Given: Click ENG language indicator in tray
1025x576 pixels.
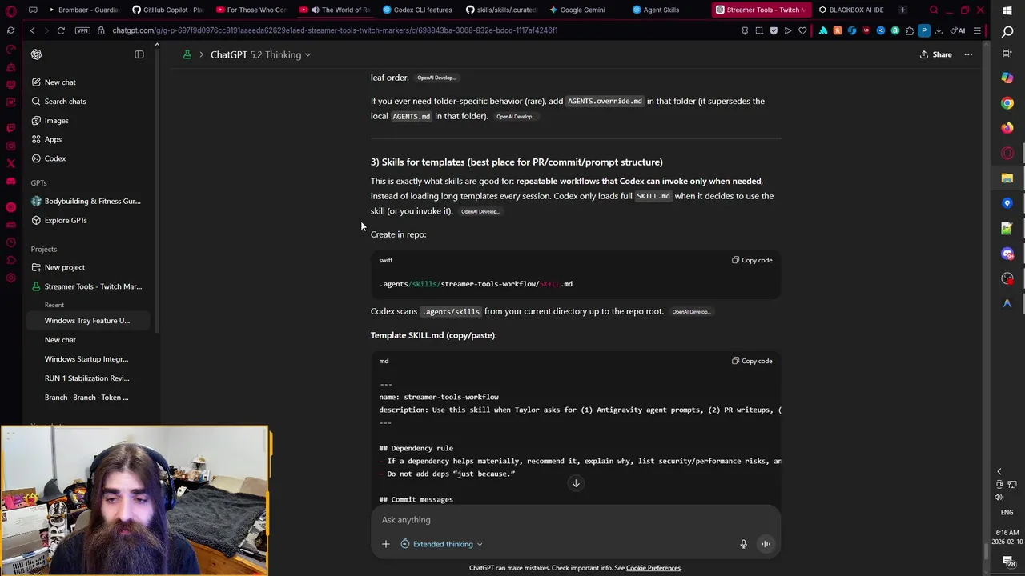Looking at the screenshot, I should 1007,512.
